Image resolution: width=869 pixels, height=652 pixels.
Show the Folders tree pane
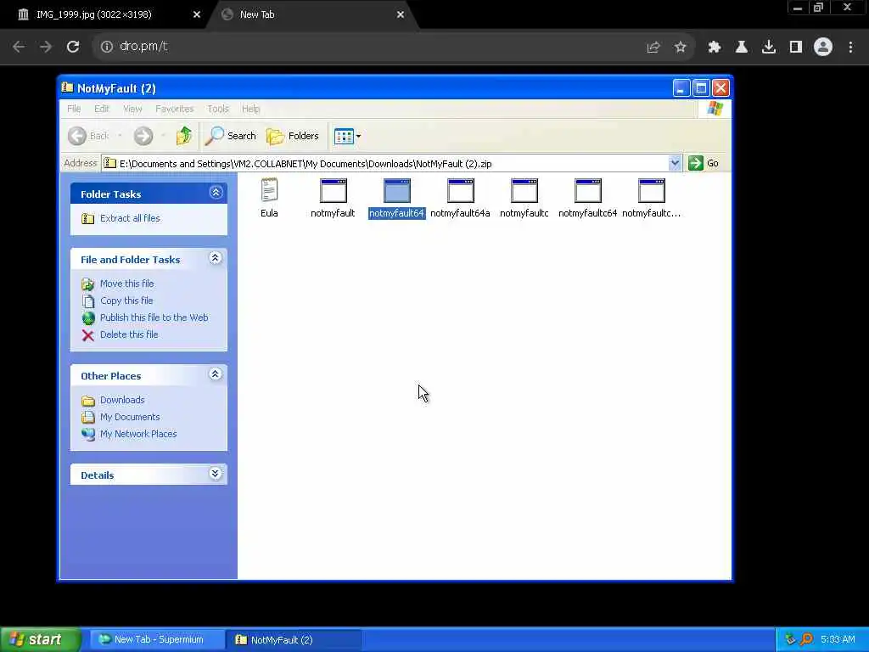pyautogui.click(x=293, y=136)
